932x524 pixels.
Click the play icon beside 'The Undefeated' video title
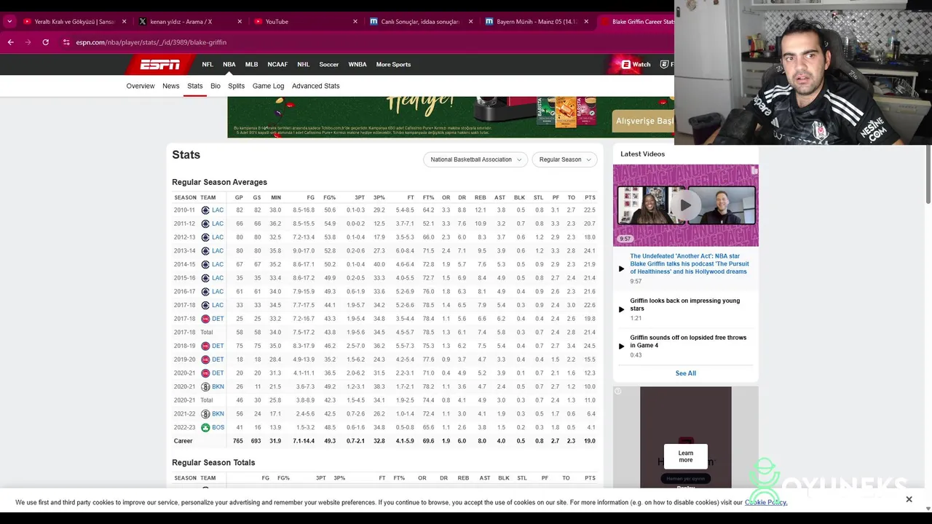pyautogui.click(x=621, y=269)
